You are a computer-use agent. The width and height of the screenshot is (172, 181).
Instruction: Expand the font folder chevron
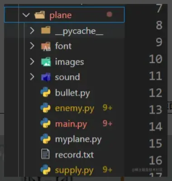(32, 46)
